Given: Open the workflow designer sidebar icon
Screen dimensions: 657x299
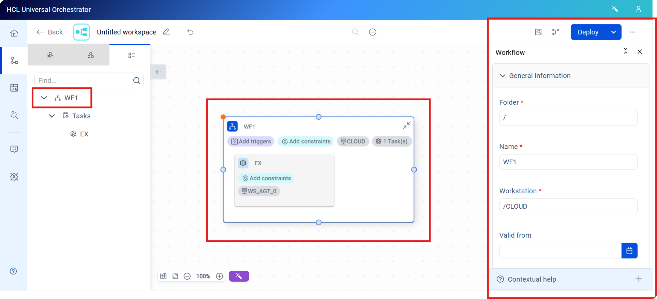Looking at the screenshot, I should 14,60.
